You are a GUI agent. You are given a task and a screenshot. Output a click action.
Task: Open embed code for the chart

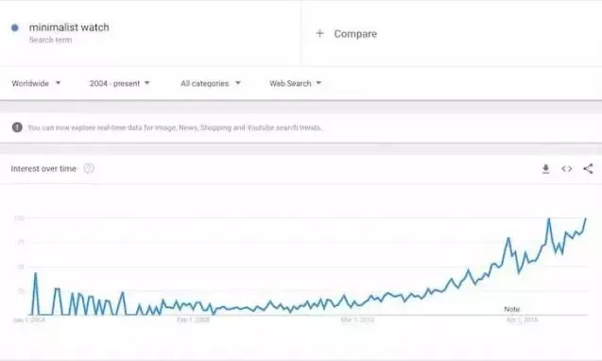567,169
